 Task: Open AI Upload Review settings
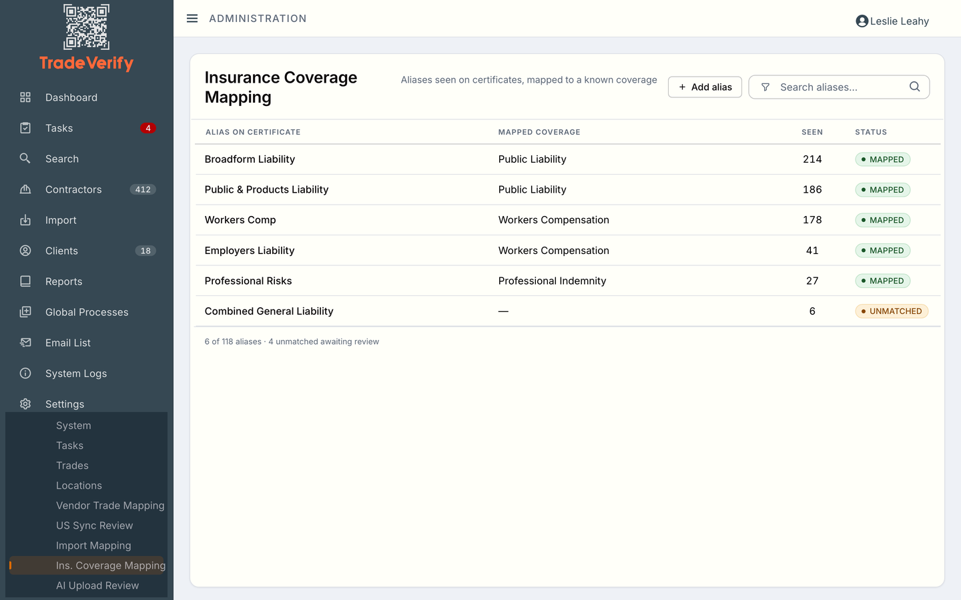(x=97, y=585)
